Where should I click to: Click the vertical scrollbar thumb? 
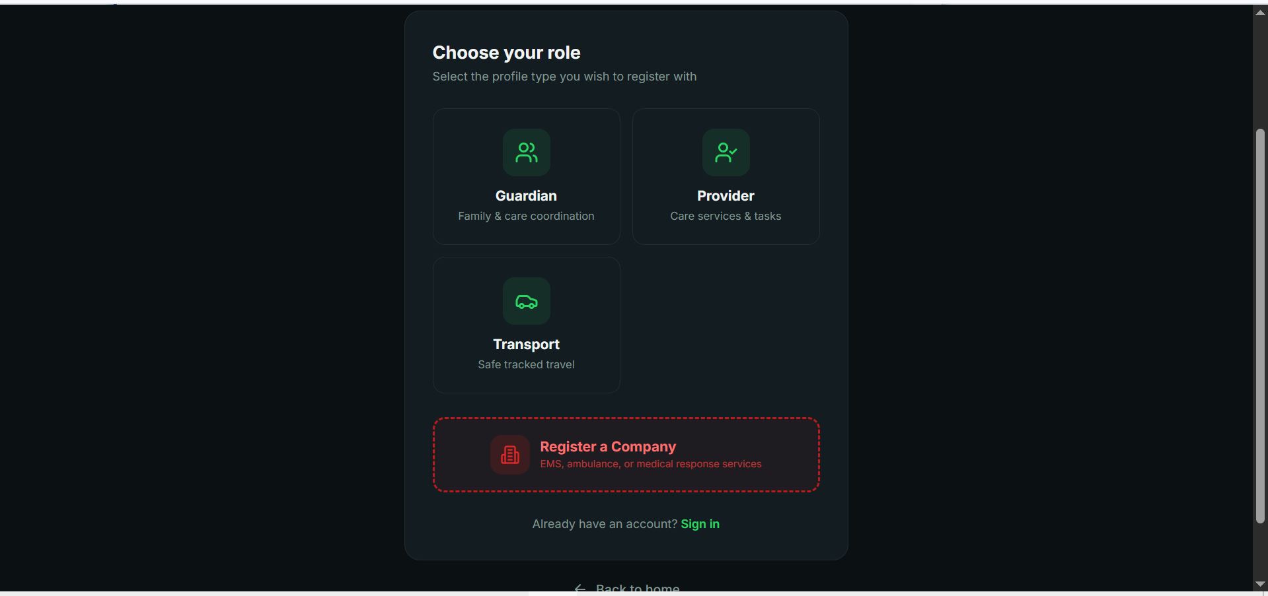pos(1259,326)
